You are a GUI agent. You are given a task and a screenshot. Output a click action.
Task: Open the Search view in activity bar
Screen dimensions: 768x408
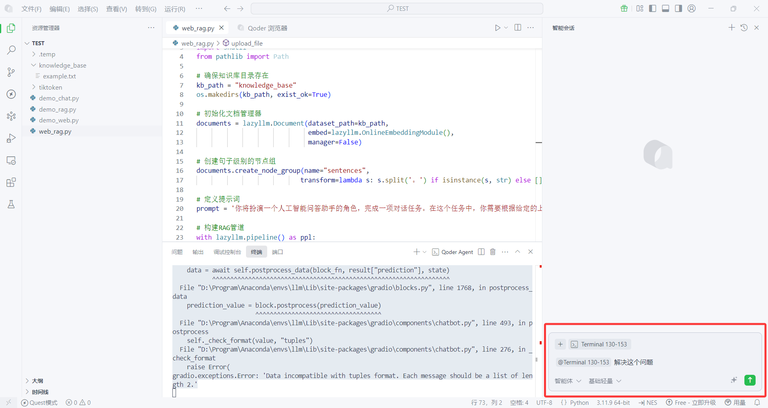tap(11, 50)
